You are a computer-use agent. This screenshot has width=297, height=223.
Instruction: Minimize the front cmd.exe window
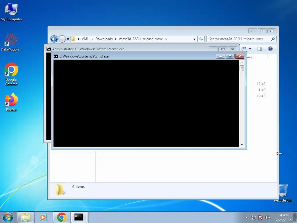[220, 56]
